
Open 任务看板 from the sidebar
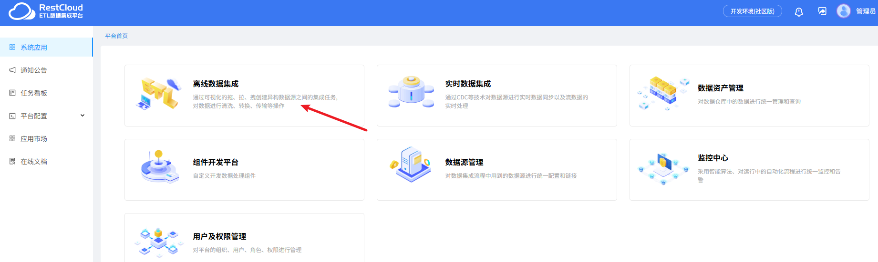[x=46, y=93]
